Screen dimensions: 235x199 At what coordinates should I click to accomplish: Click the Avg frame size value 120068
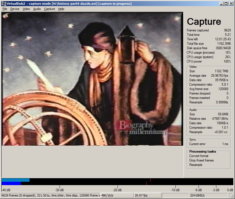coord(223,89)
